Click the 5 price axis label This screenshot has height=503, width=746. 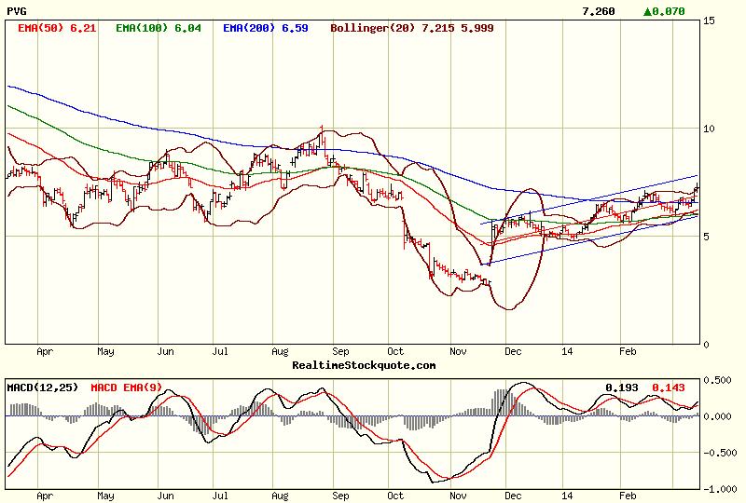[x=706, y=237]
